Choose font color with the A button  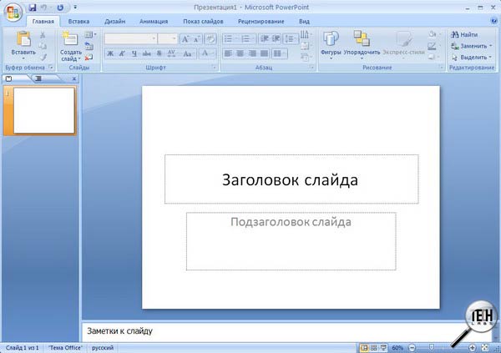(x=207, y=53)
